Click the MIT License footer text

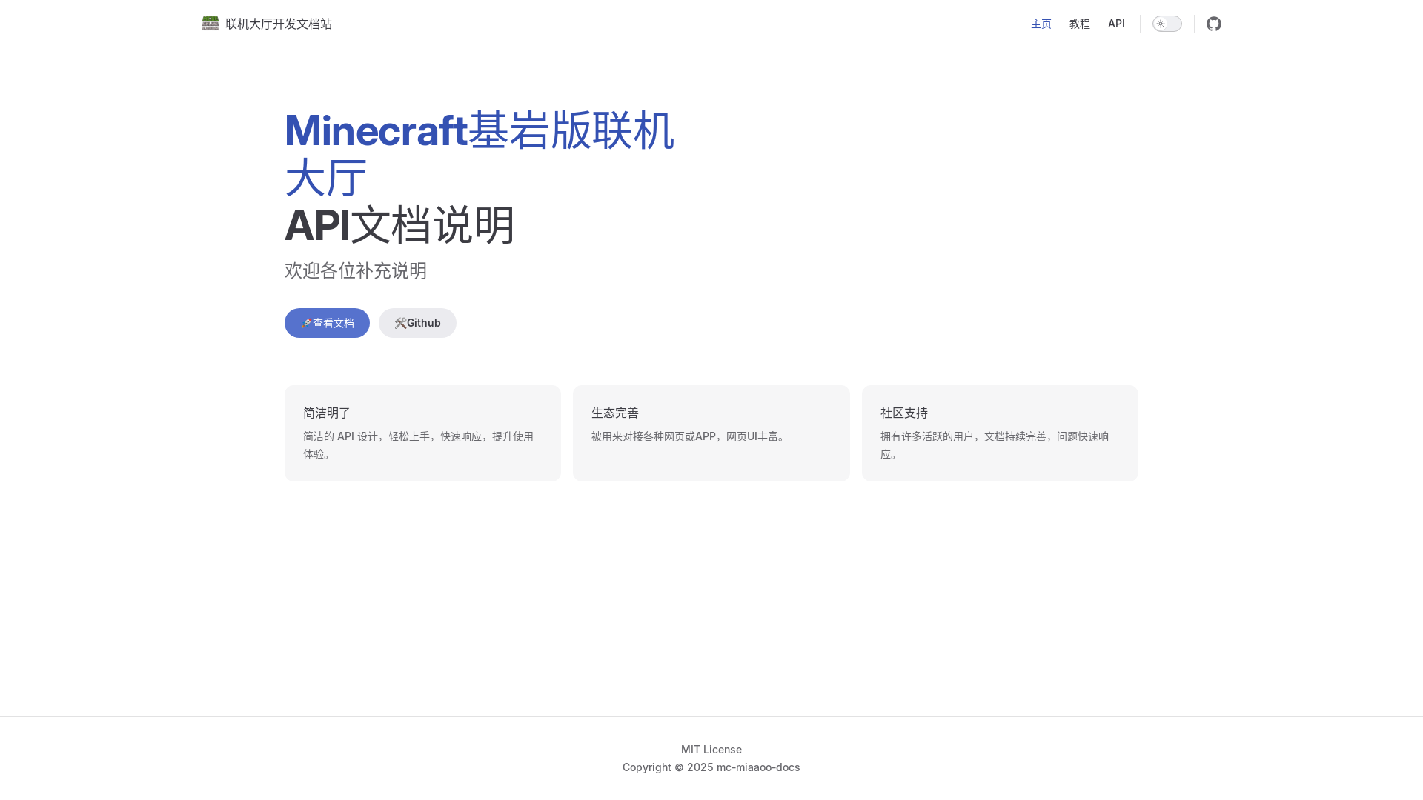coord(711,750)
